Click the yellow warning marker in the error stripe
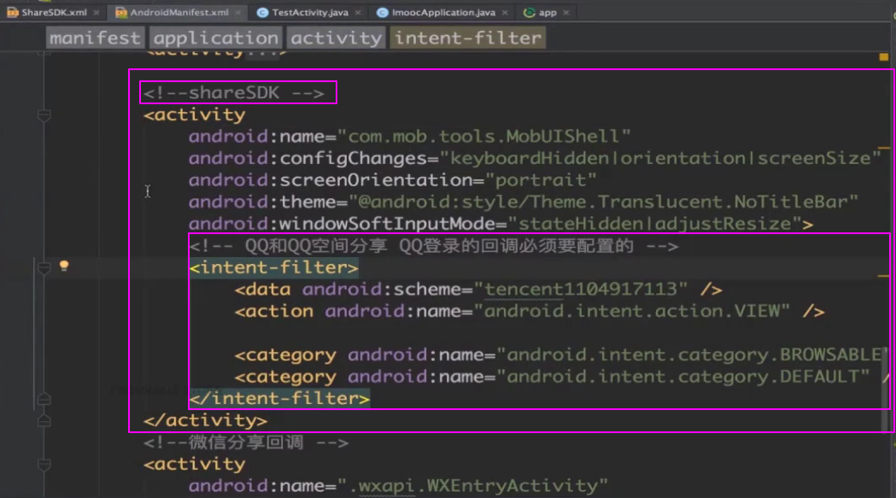Image resolution: width=896 pixels, height=498 pixels. click(x=883, y=56)
